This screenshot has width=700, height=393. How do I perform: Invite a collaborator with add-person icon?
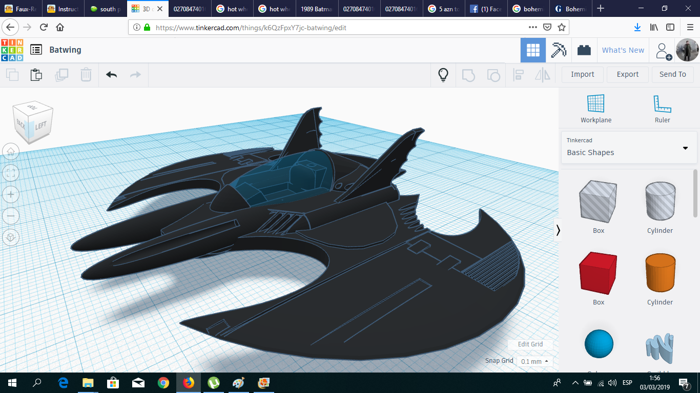point(663,51)
